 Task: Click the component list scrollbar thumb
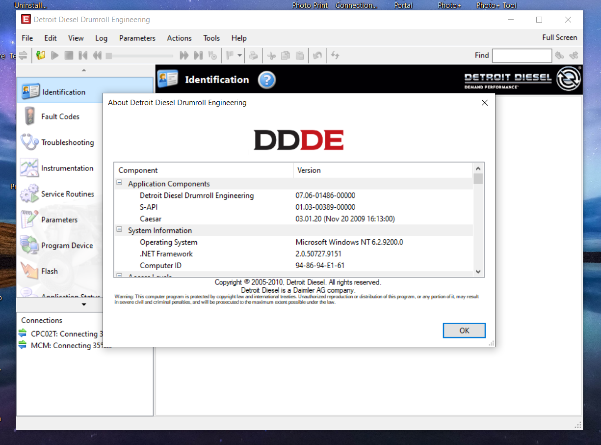point(478,178)
